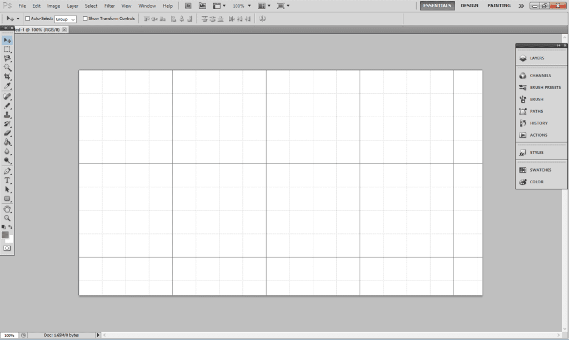Select the Lasso tool
Image resolution: width=569 pixels, height=340 pixels.
[7, 58]
